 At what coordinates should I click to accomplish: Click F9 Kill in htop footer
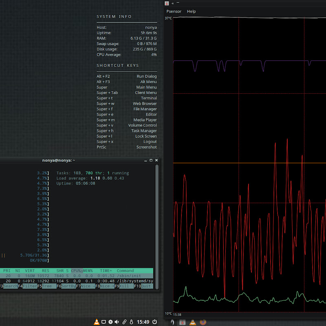click(x=124, y=286)
